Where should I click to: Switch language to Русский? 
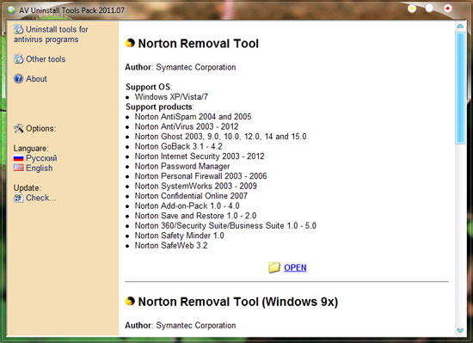pyautogui.click(x=41, y=158)
